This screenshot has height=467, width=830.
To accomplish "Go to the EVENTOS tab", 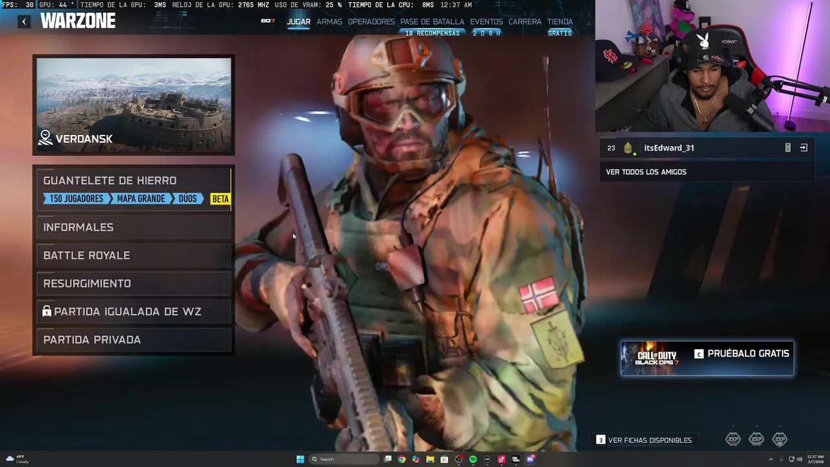I will click(486, 21).
